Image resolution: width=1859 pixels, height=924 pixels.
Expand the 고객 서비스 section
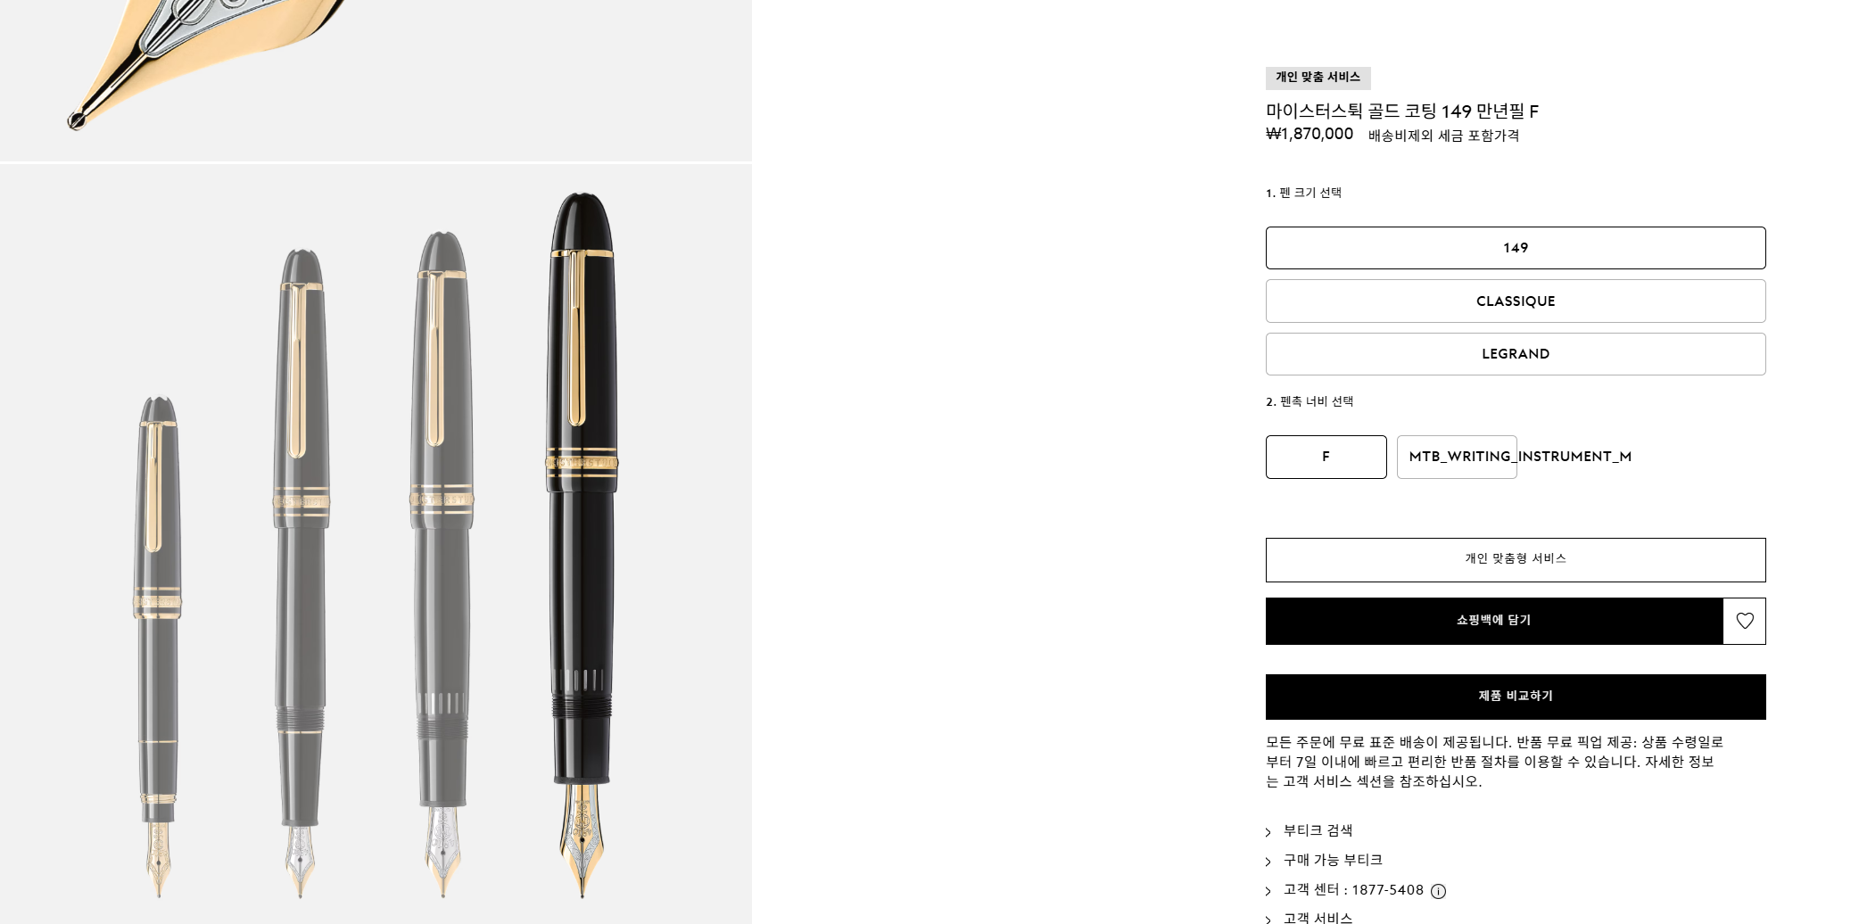point(1318,917)
